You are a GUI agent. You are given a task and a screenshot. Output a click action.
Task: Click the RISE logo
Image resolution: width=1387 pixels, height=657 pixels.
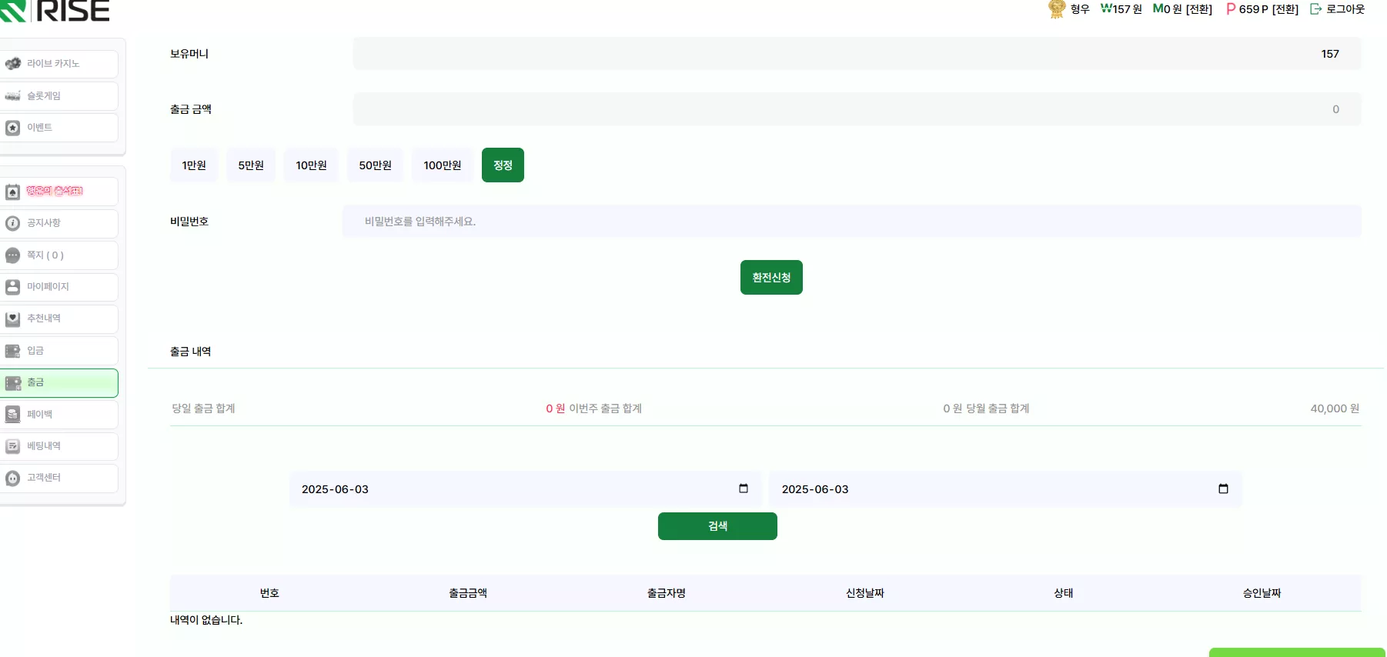coord(54,11)
